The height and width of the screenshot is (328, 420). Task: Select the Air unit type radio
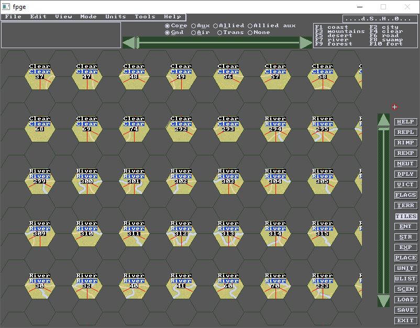(201, 32)
